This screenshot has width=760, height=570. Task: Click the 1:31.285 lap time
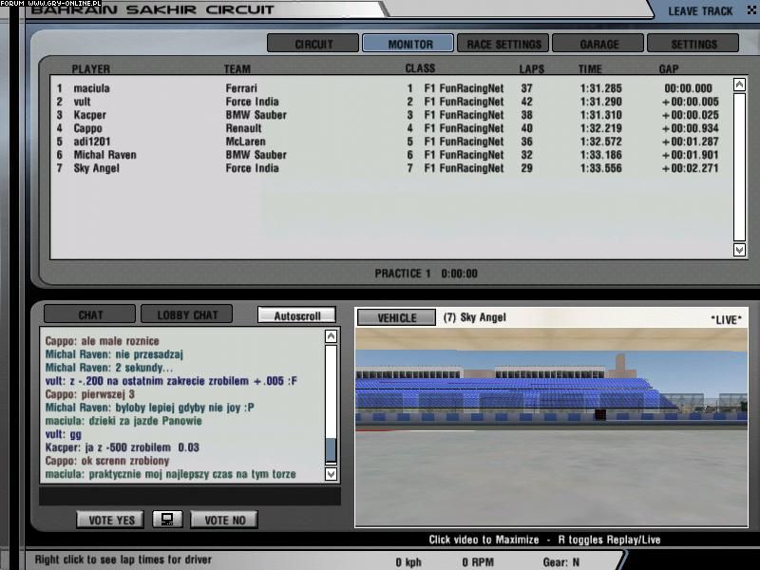pos(600,88)
